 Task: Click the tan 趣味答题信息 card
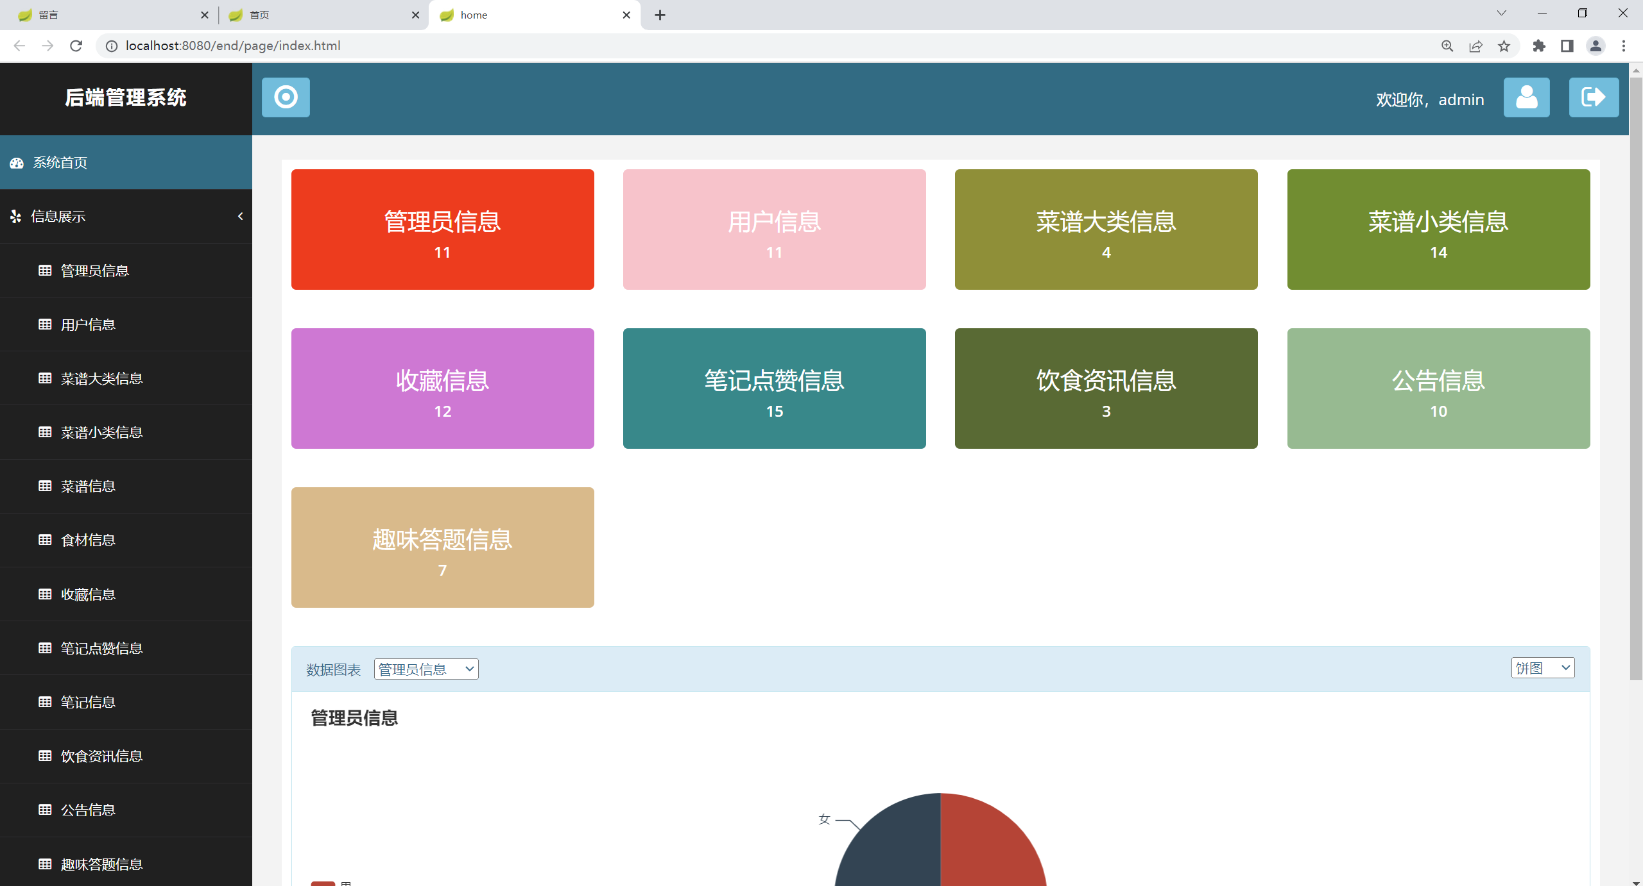pos(443,547)
